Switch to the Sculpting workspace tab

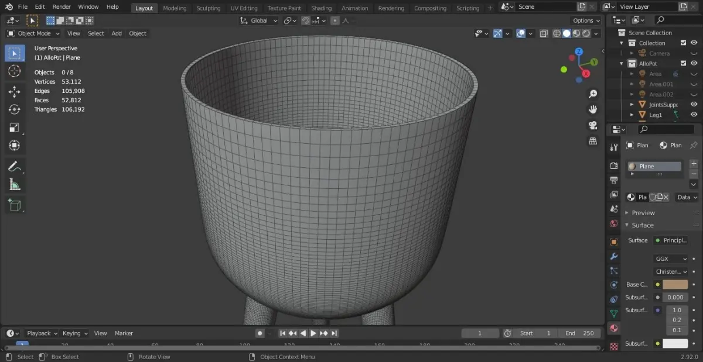click(209, 8)
